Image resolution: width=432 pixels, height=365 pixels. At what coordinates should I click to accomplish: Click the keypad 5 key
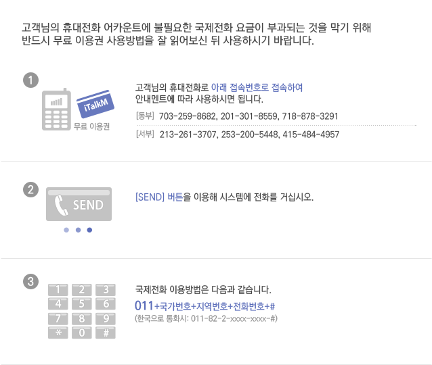tap(82, 303)
